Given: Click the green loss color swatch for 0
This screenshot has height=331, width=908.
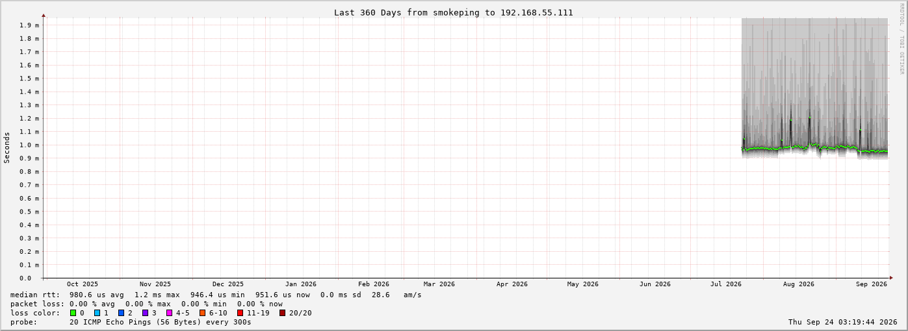Looking at the screenshot, I should tap(73, 313).
